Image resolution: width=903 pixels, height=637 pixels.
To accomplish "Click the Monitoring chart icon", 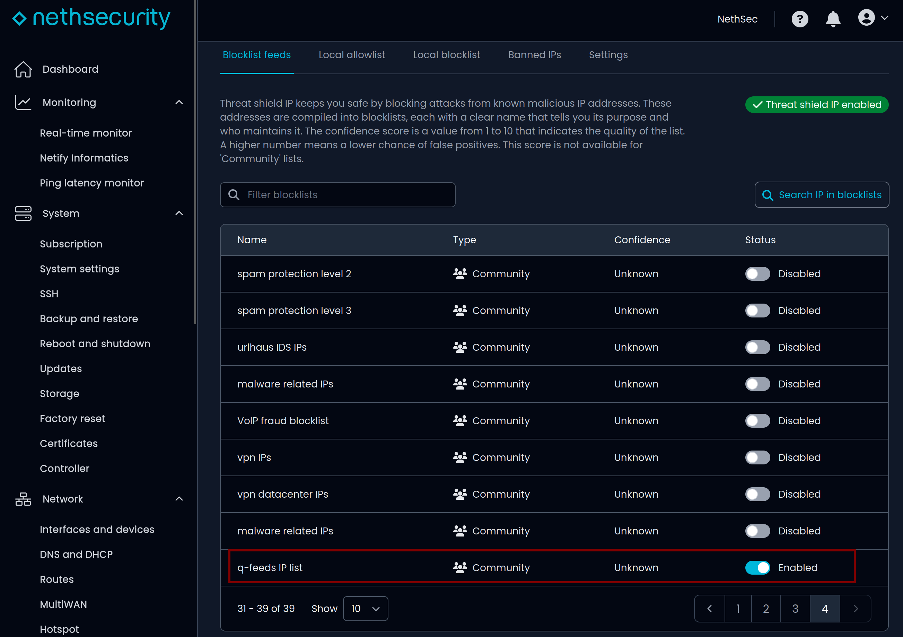I will click(x=23, y=103).
